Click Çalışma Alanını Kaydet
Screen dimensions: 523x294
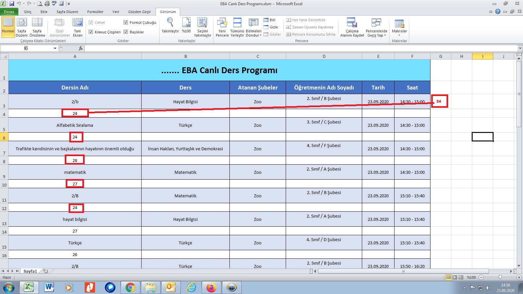click(352, 27)
